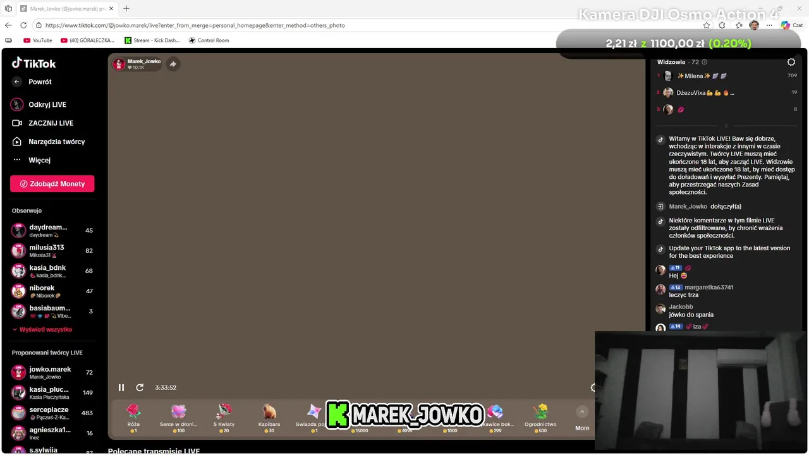Open Narzędzia twórcy menu item

48,142
